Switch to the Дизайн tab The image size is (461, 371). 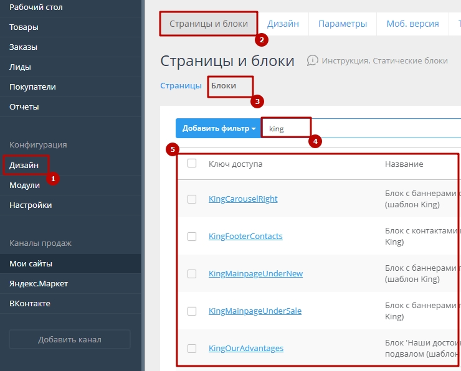(x=283, y=24)
